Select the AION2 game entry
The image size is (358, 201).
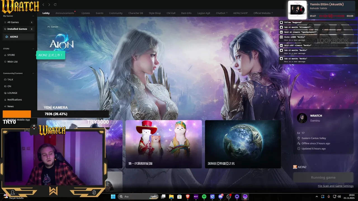point(18,37)
